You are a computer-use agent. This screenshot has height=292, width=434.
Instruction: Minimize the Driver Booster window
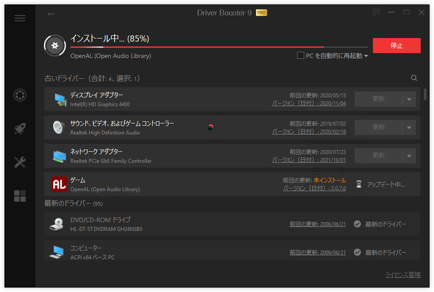point(391,12)
